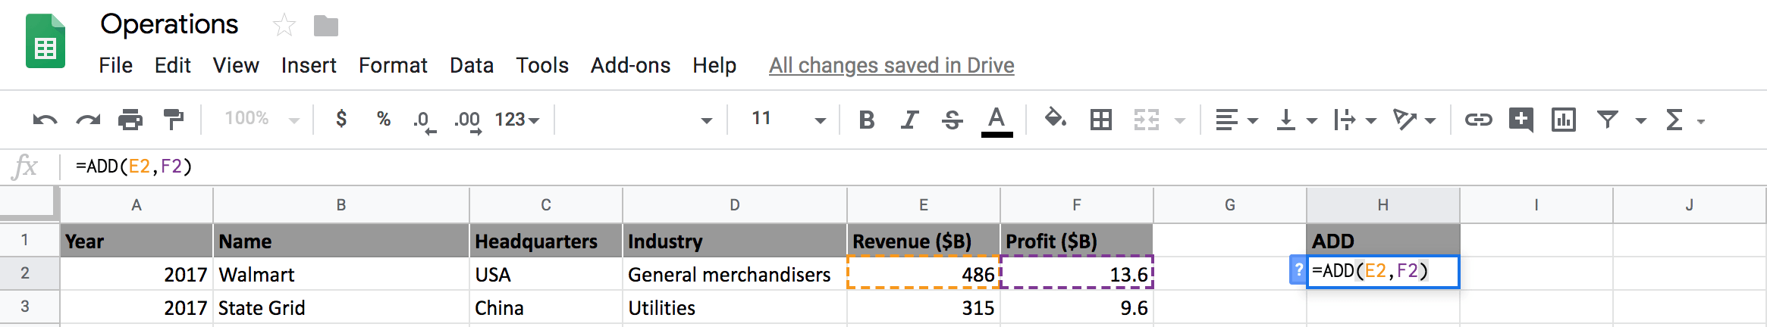
Task: Open the Add-ons menu
Action: pos(630,65)
